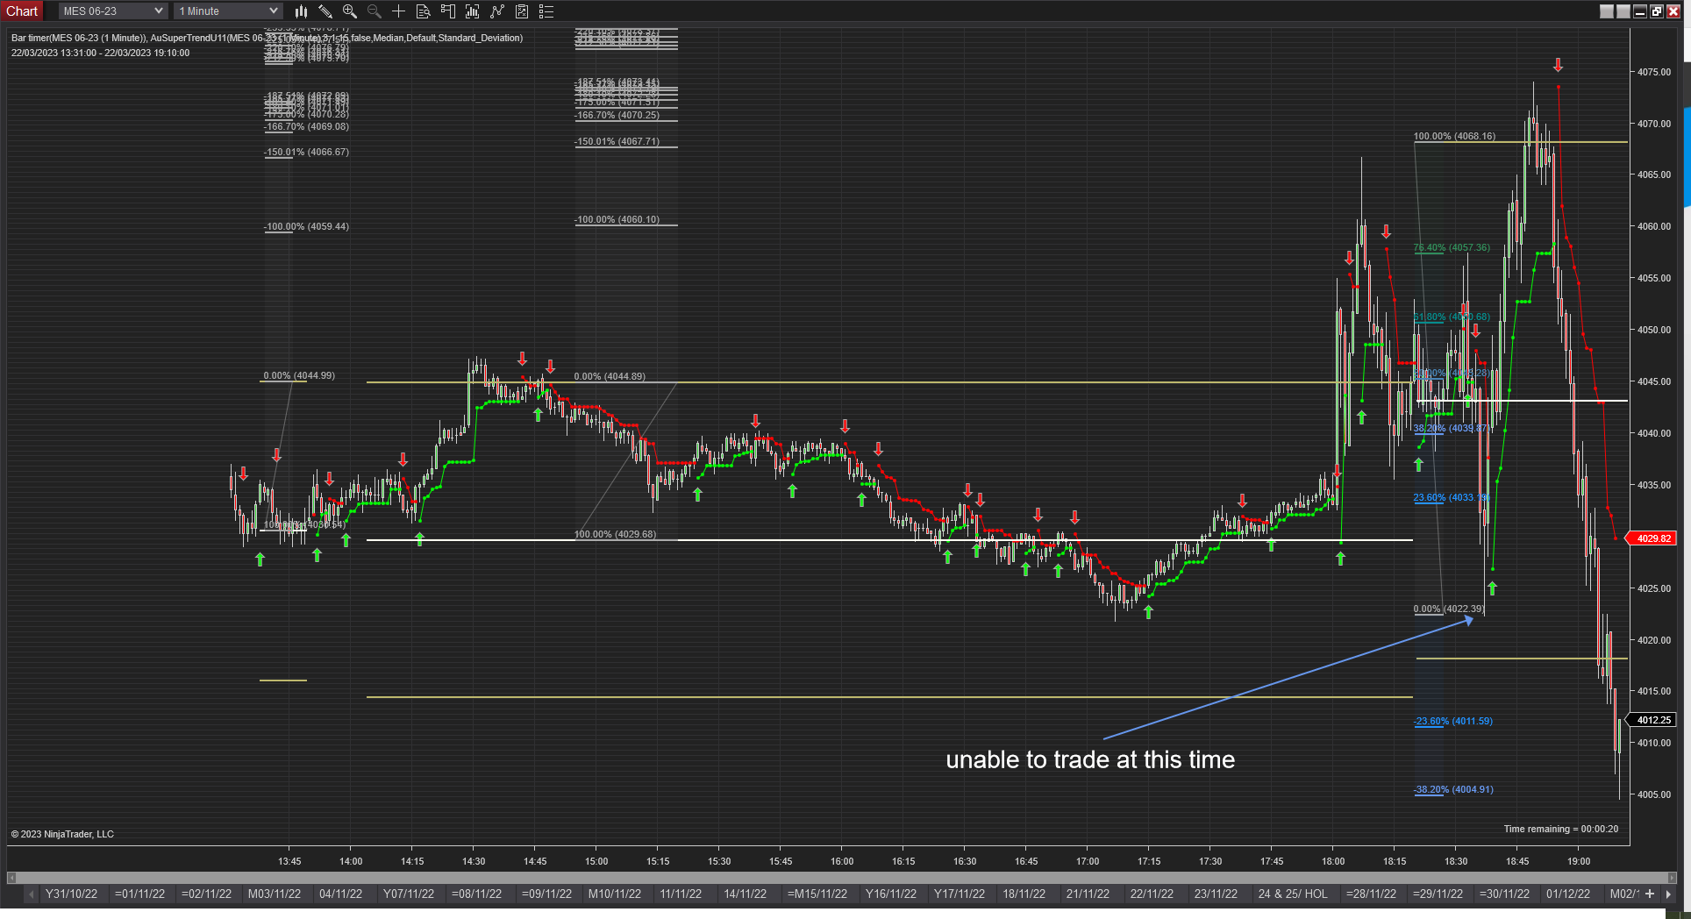Click the 4029.82 red price marker
The height and width of the screenshot is (919, 1691).
click(x=1652, y=538)
